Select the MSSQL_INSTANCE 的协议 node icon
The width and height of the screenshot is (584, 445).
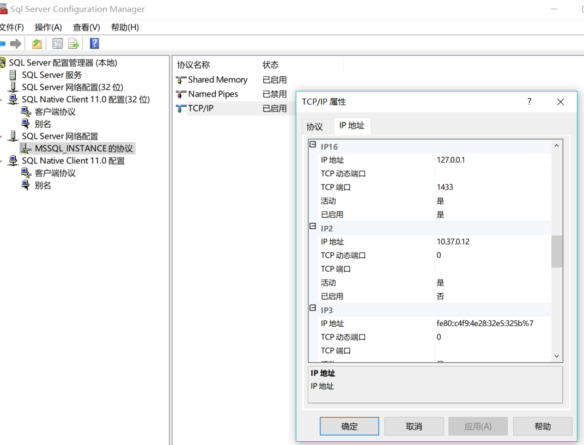click(x=26, y=148)
